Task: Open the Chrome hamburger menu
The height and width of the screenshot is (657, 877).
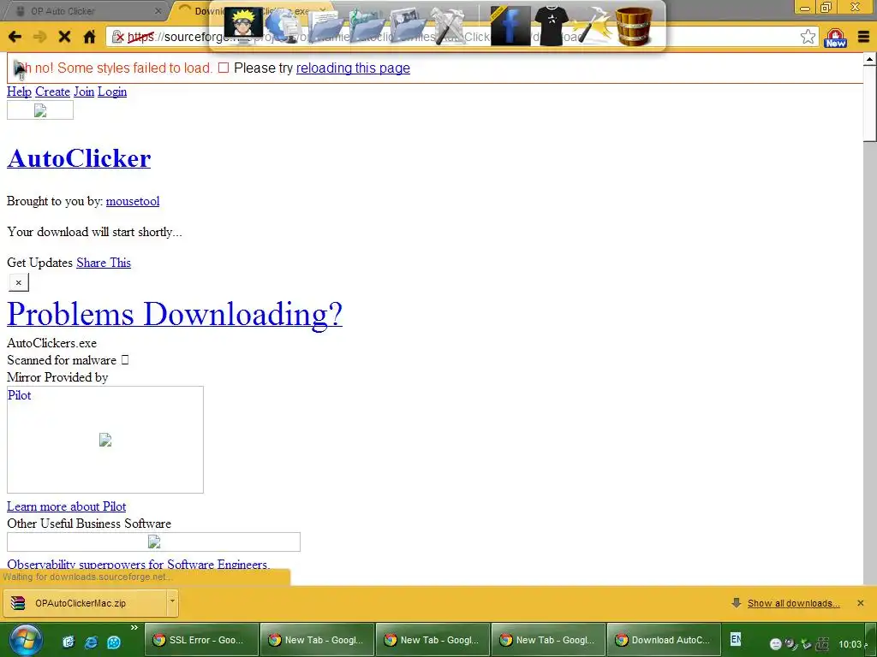Action: 863,37
